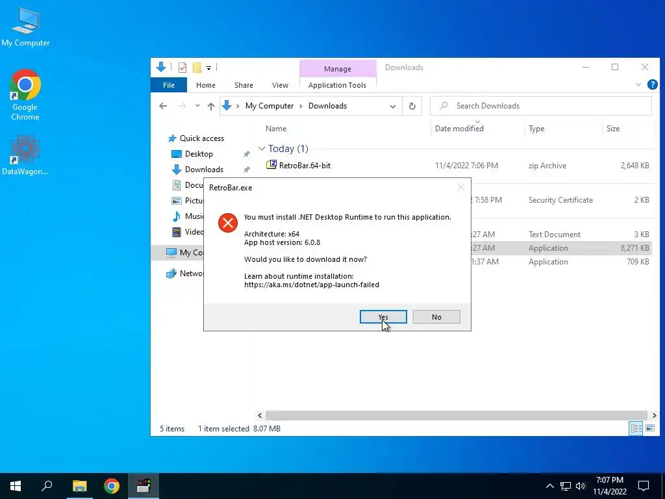This screenshot has height=499, width=665.
Task: Sort by the Size column header
Action: coord(613,129)
